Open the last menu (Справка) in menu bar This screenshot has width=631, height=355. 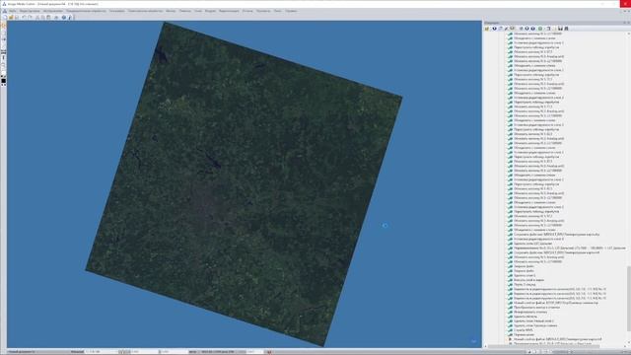(291, 11)
